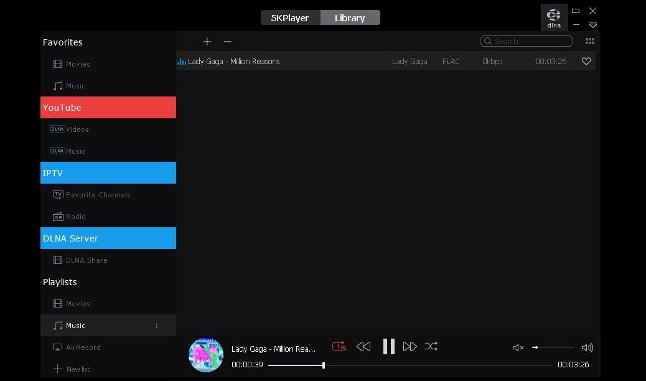646x381 pixels.
Task: Open AirRecord from the Playlists section
Action: coord(83,347)
